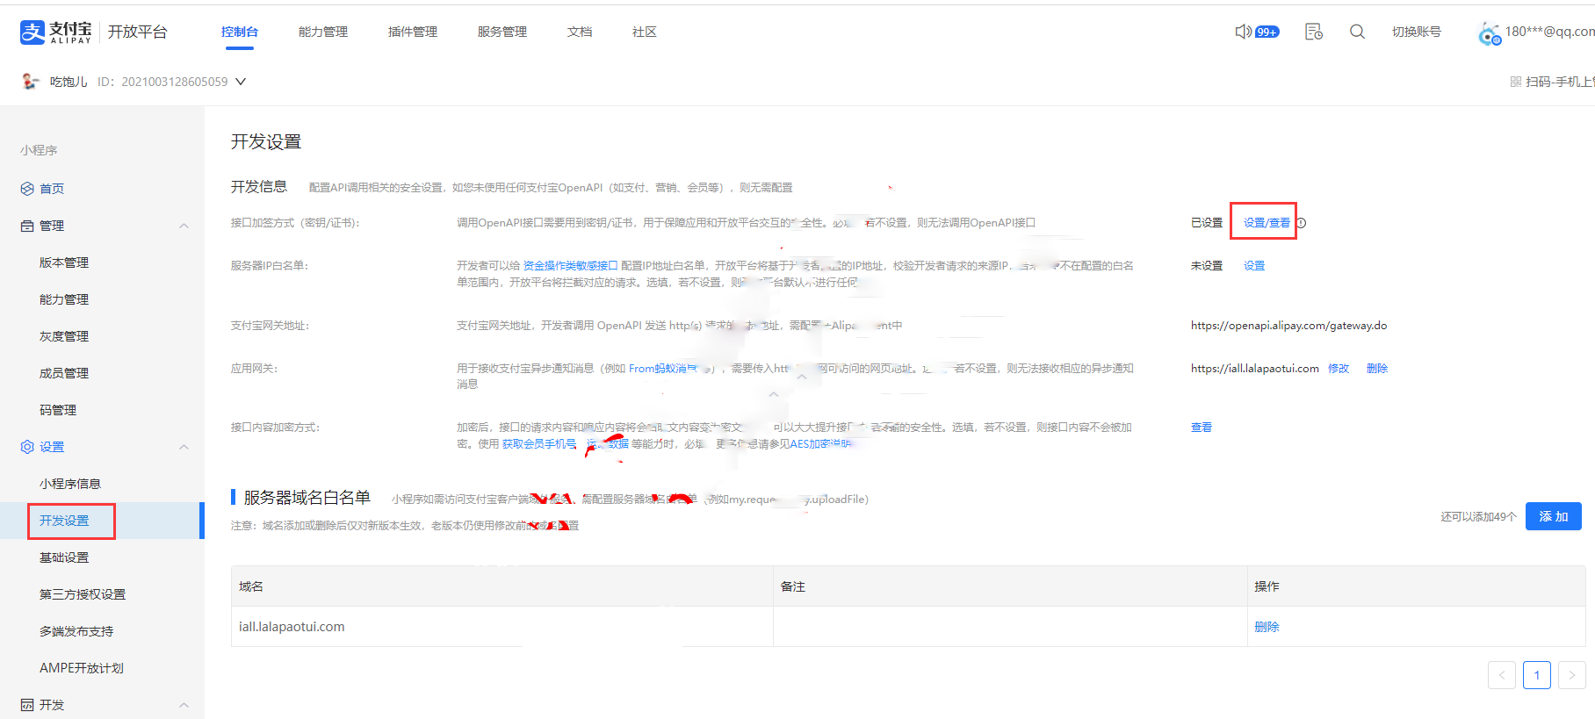Open the app ID dropdown arrow
1595x719 pixels.
[x=241, y=82]
